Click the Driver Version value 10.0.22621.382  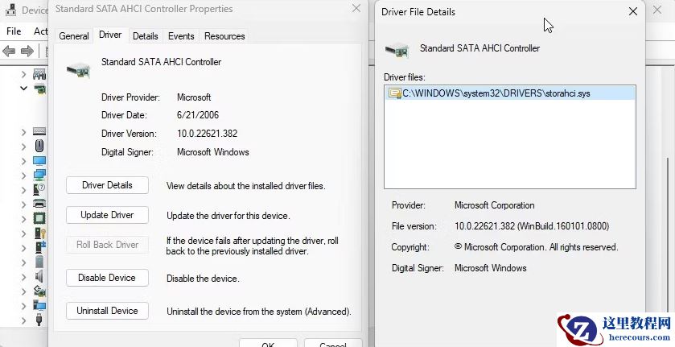pos(207,134)
